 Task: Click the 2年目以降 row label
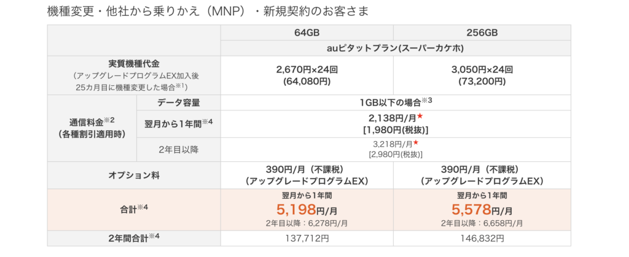click(178, 150)
